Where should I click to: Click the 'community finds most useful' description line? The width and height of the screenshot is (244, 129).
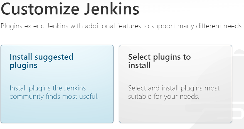[54, 97]
